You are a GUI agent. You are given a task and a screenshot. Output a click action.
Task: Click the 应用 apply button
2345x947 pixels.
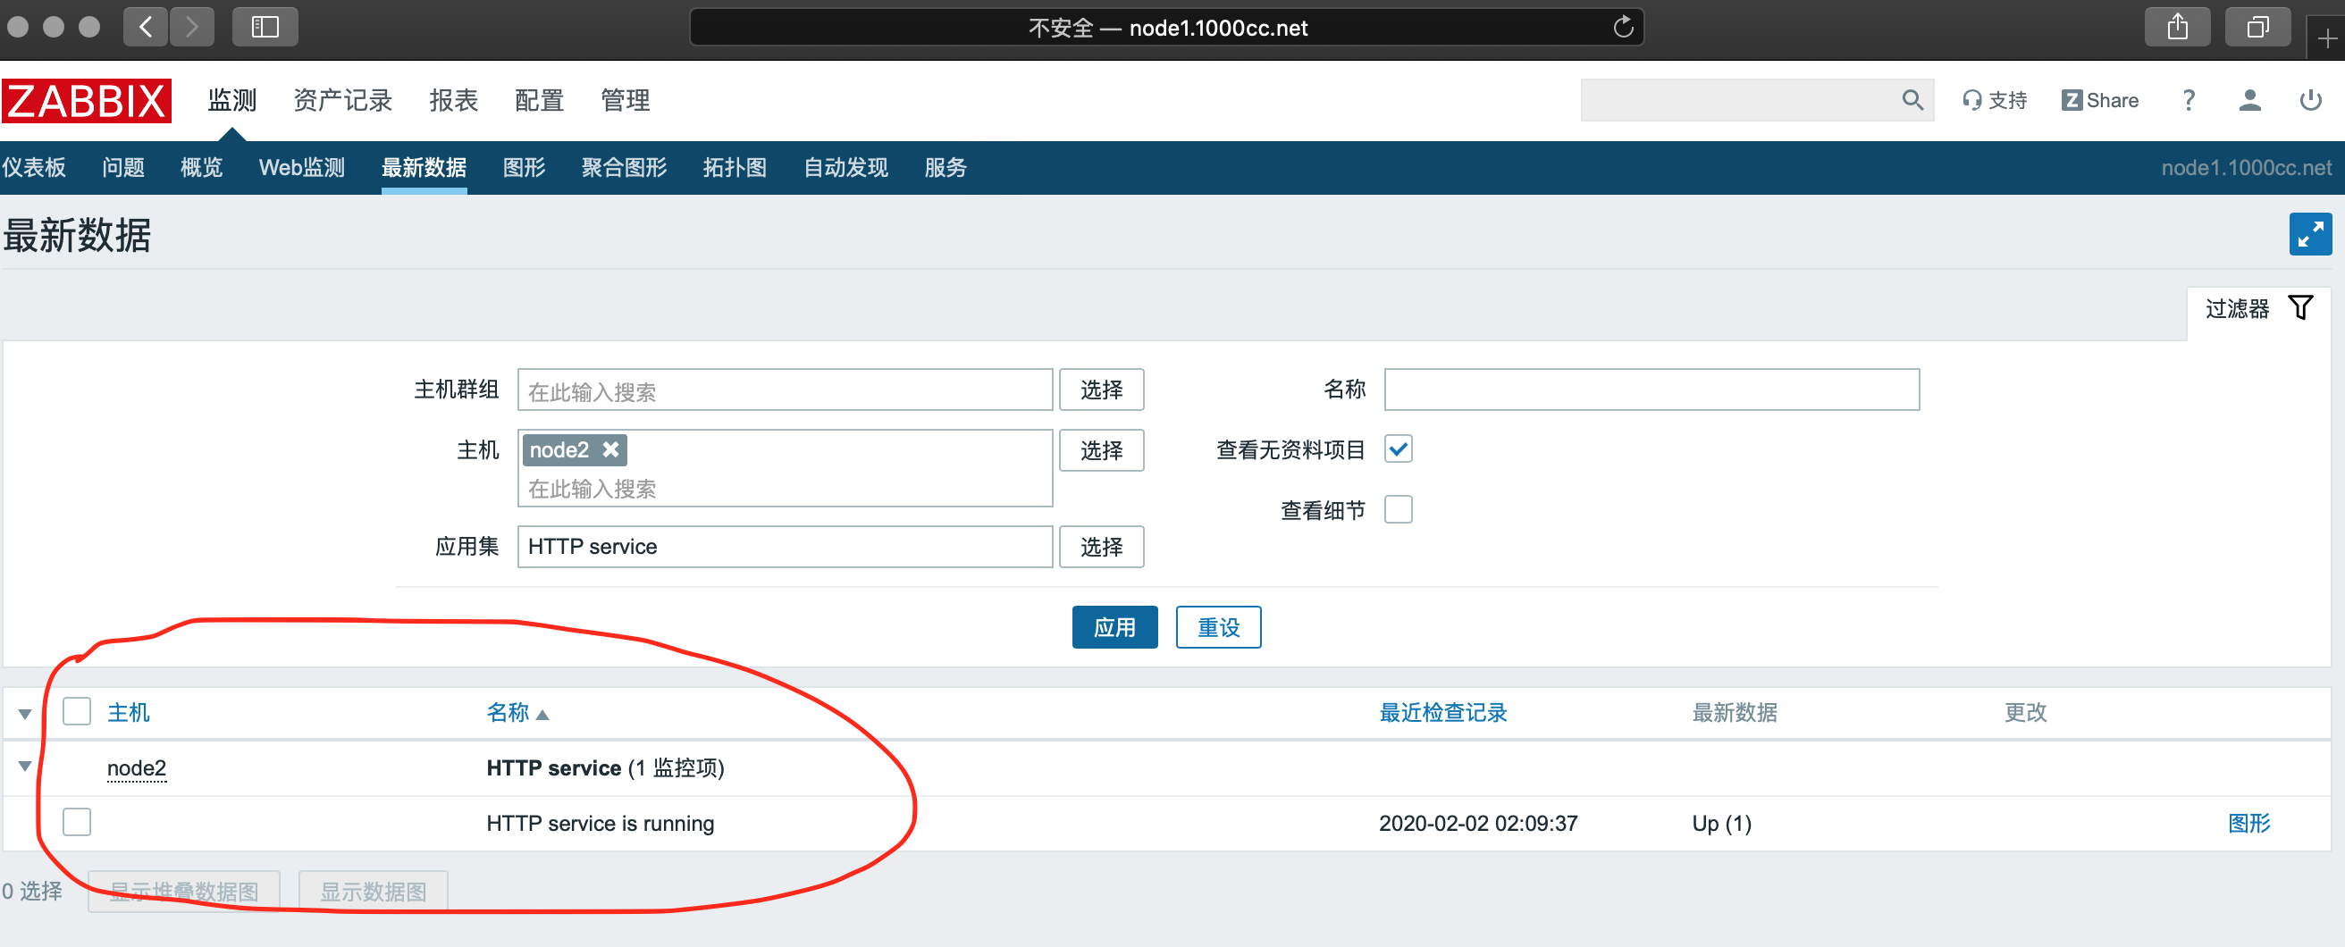tap(1114, 627)
